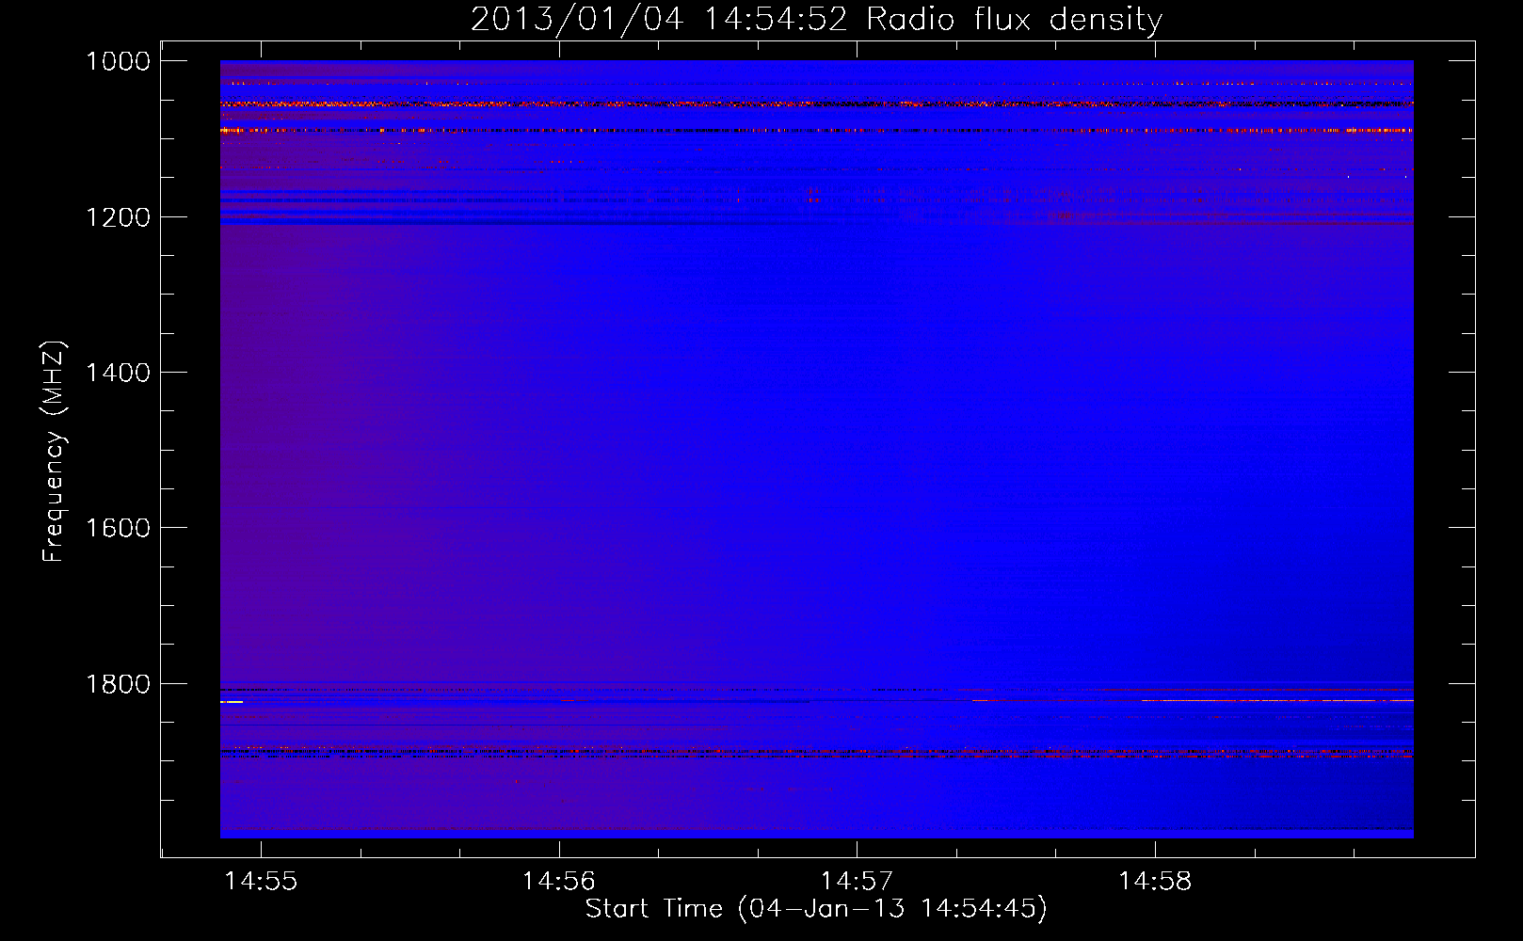Click the 1600 frequency axis label
The image size is (1523, 941).
(118, 528)
